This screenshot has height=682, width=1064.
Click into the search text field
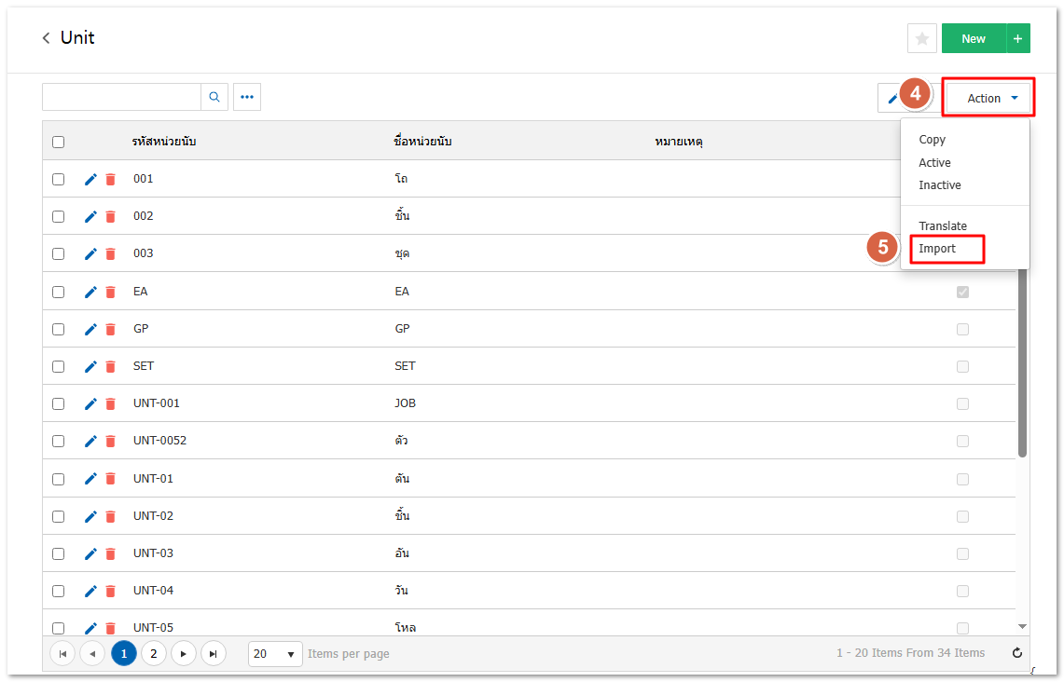(x=121, y=97)
